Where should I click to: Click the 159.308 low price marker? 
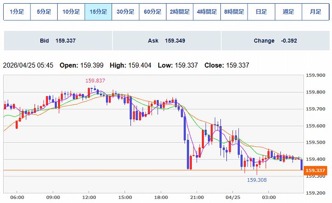[x=257, y=180]
